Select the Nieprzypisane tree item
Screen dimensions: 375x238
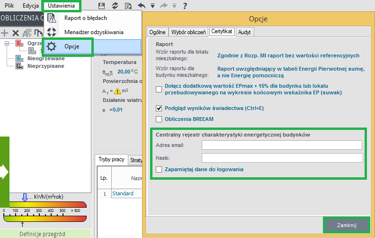click(x=45, y=66)
